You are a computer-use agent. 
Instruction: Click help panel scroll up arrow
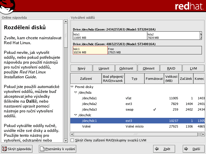(x=66, y=22)
